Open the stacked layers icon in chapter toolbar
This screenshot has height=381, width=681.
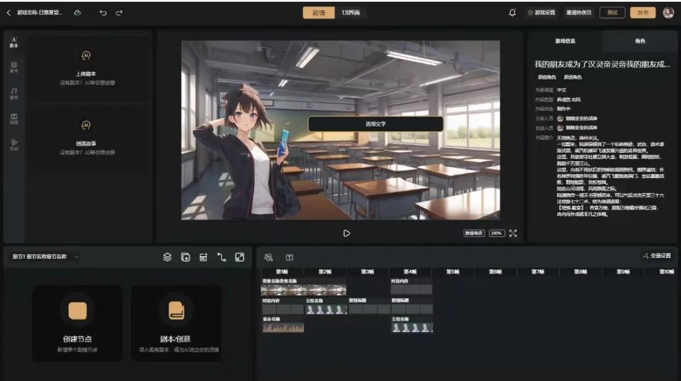point(167,257)
